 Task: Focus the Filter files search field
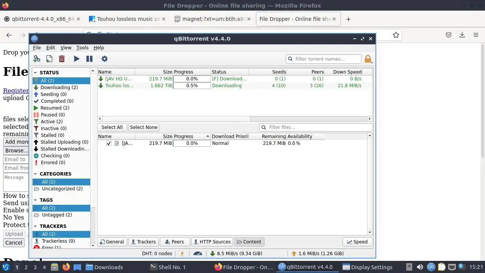click(316, 127)
